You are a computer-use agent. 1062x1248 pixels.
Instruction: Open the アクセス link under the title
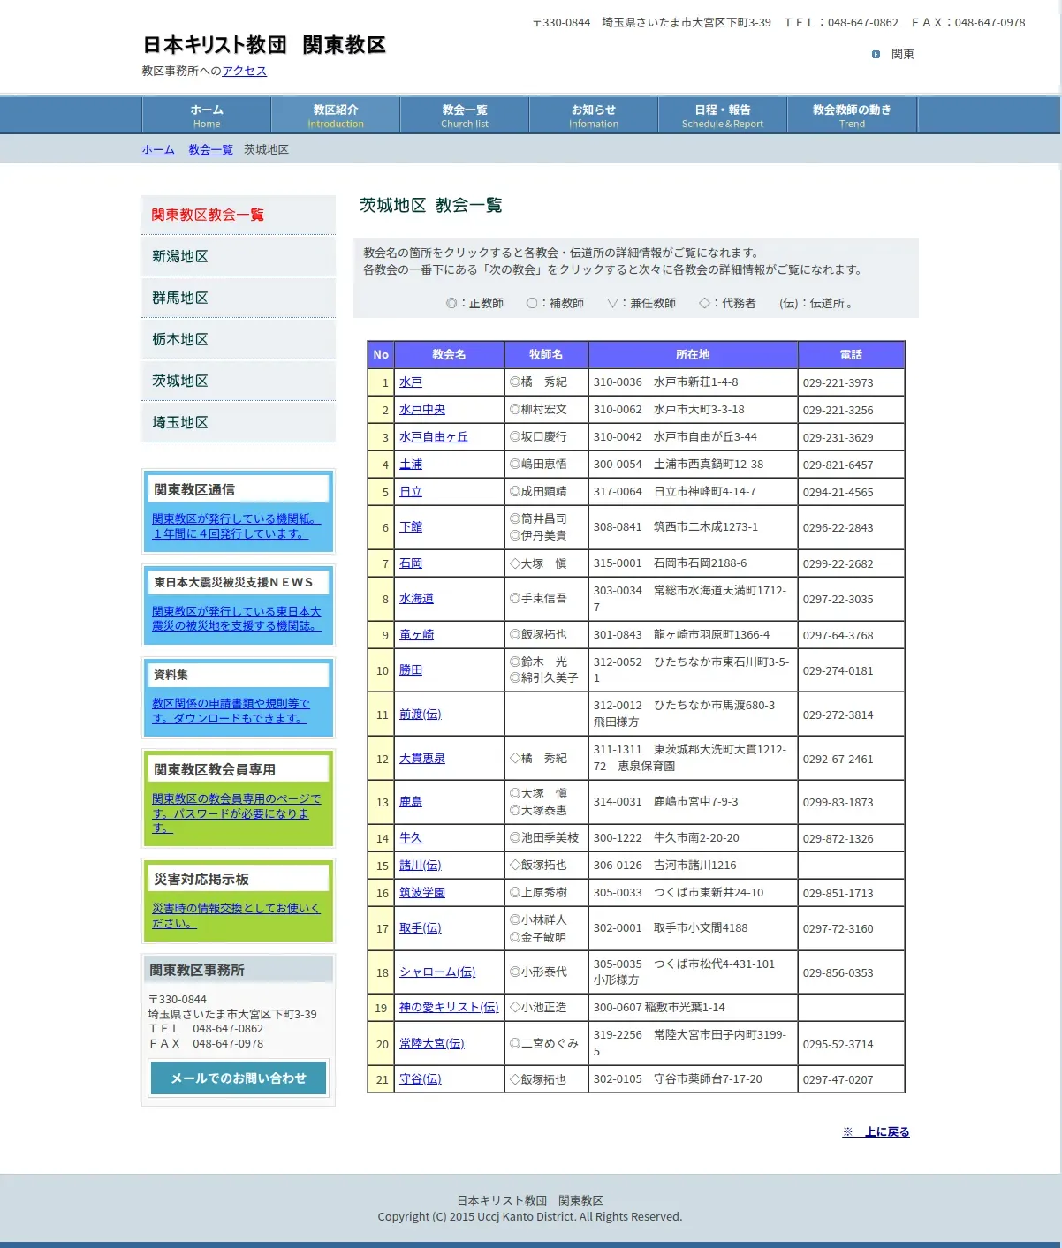pos(244,71)
